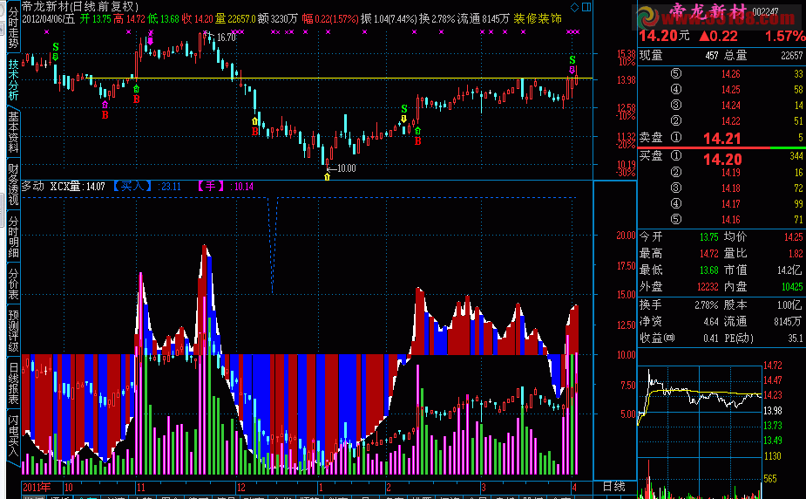Click the 16.70 high price label

click(227, 38)
